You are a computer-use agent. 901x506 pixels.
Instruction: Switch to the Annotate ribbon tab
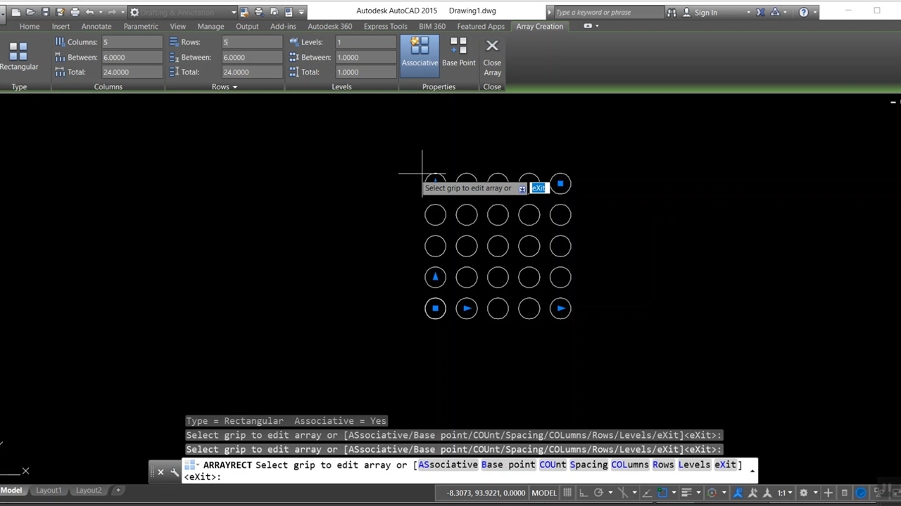(96, 26)
